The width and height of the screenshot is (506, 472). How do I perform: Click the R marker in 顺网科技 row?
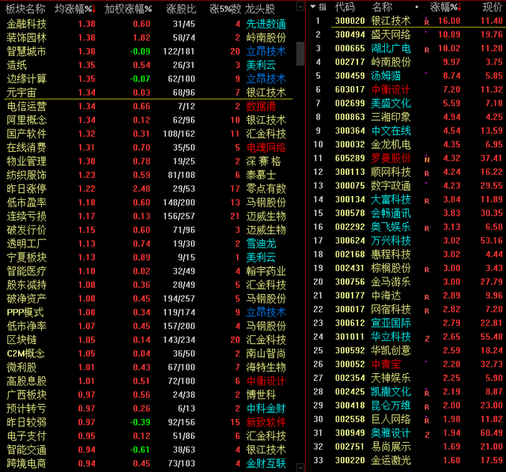(427, 173)
